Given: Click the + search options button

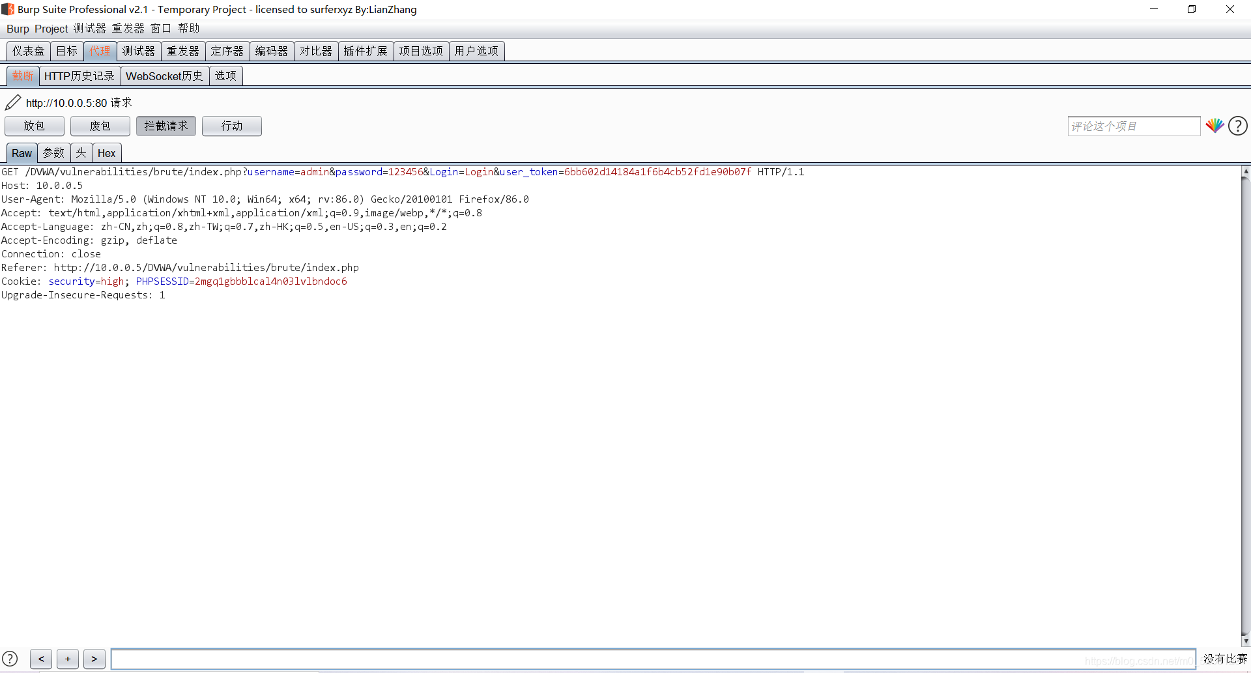Looking at the screenshot, I should [68, 659].
